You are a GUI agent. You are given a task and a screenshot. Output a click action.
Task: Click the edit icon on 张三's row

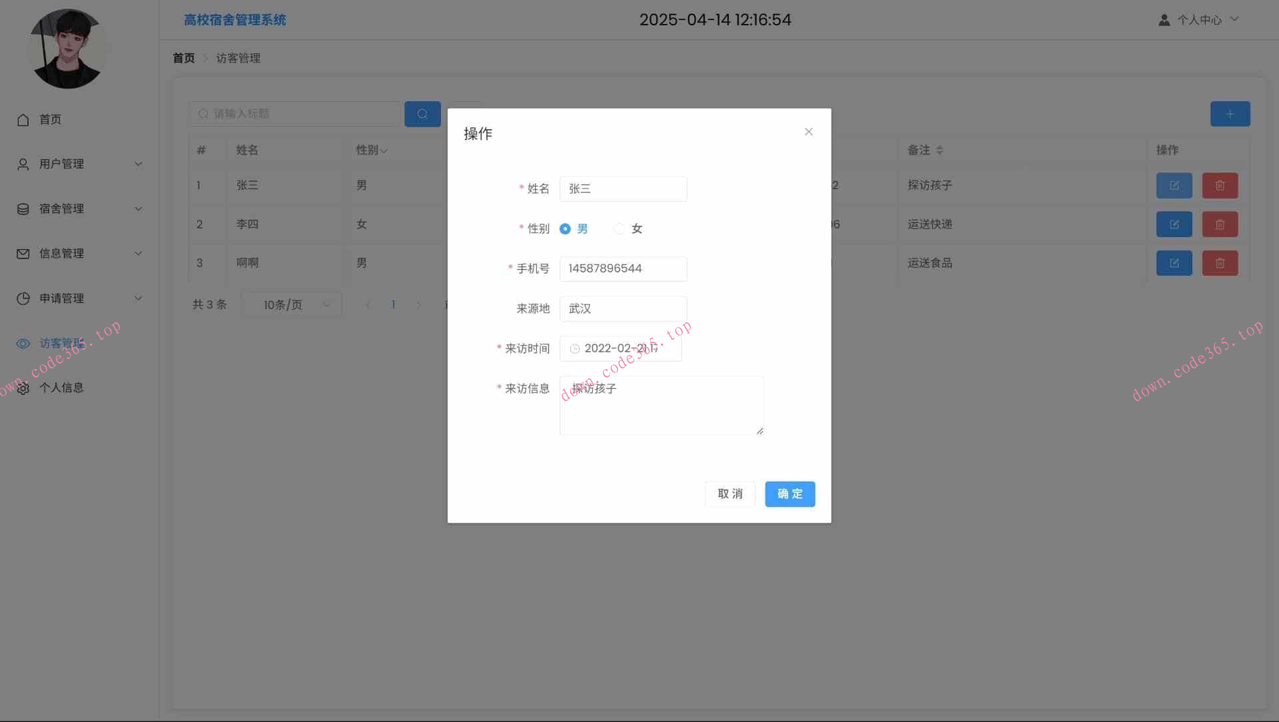[1174, 185]
